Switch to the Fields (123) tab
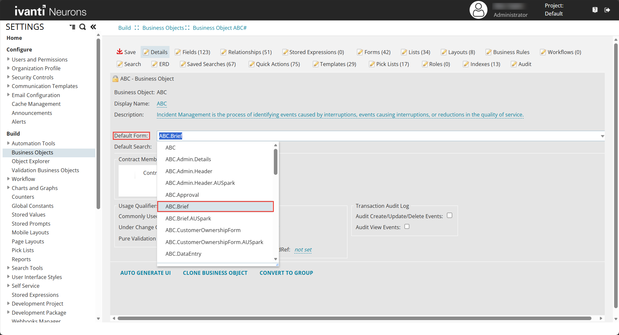Viewport: 619px width, 335px height. 193,52
